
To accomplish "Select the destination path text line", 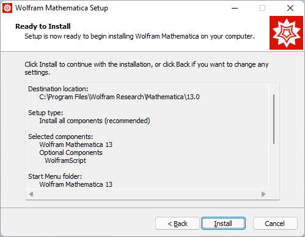I will pyautogui.click(x=119, y=97).
